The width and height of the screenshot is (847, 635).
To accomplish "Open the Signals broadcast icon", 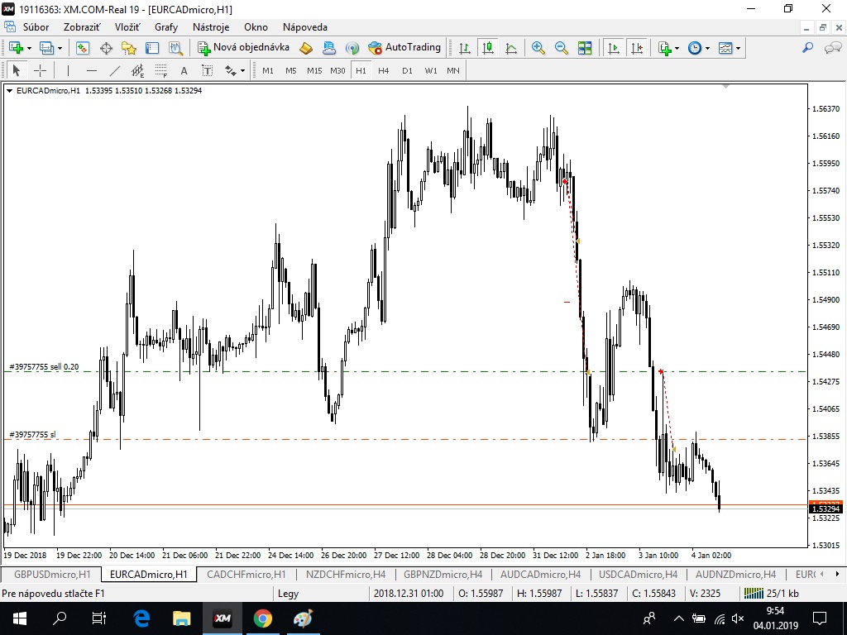I will [352, 48].
